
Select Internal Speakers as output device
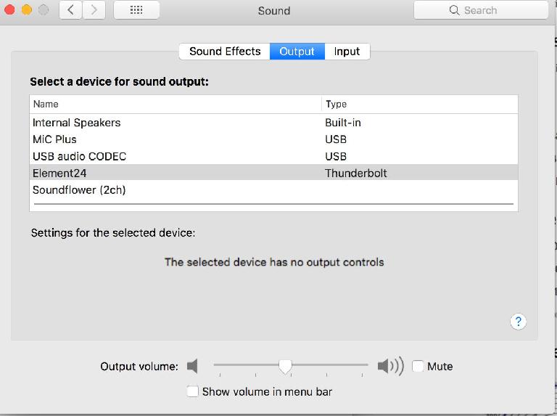[273, 123]
